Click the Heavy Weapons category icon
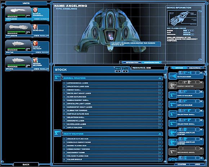This screenshot has height=167, width=209. [x=58, y=133]
